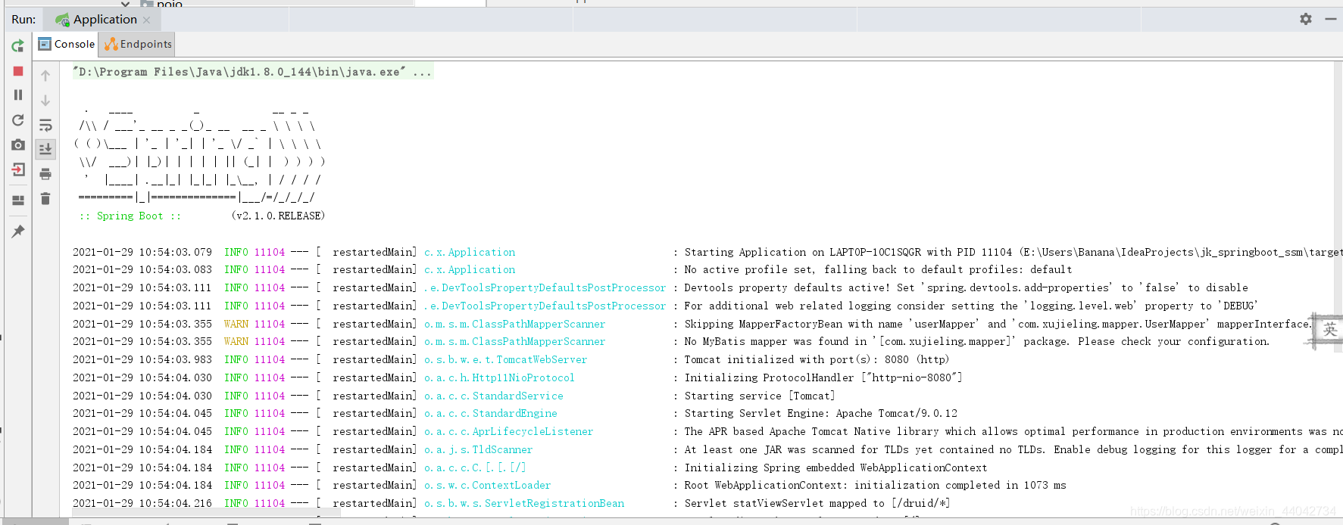The image size is (1343, 525).
Task: Click 'Initializing Spring embedded WebApplicationContext' message
Action: pyautogui.click(x=836, y=468)
